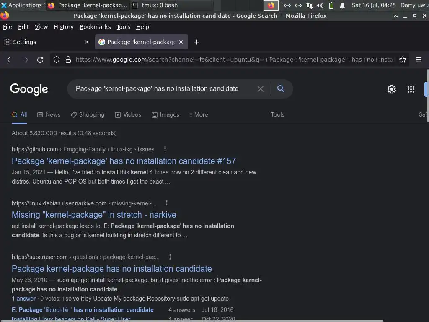Click the forward navigation arrow
Viewport: 429px width, 322px height.
pyautogui.click(x=25, y=60)
